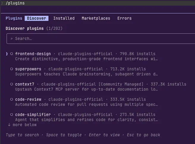Toggle the context7 plugin circle
Image resolution: width=195 pixels, height=144 pixels.
click(x=12, y=84)
